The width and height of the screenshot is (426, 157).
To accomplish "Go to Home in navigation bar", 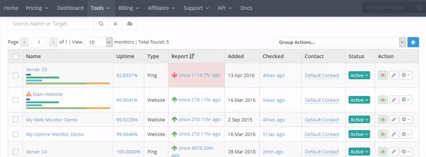I will tap(12, 8).
